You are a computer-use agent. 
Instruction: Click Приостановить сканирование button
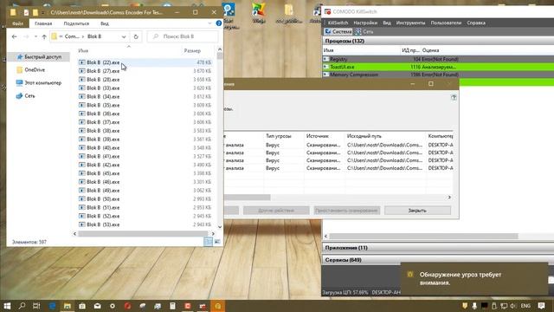[x=346, y=211]
